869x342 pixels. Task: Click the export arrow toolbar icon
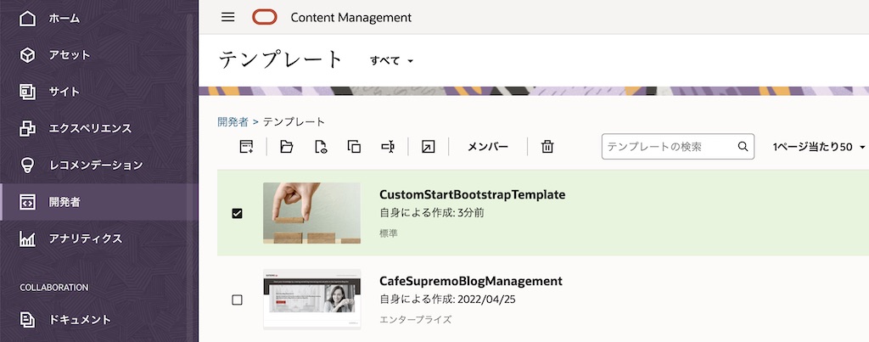tap(429, 147)
